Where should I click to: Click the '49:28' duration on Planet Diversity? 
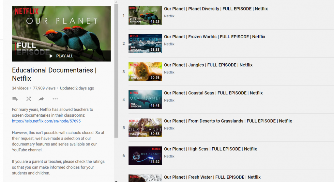155,21
